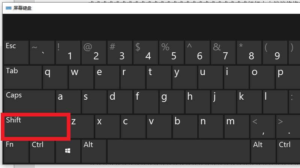Toggle the Caps lock key
Screen dimensions: 300x168
click(x=29, y=102)
